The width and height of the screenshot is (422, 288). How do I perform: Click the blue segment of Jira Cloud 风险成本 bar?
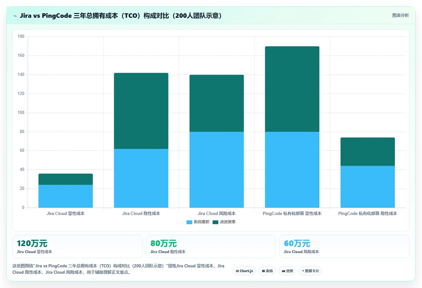click(217, 170)
